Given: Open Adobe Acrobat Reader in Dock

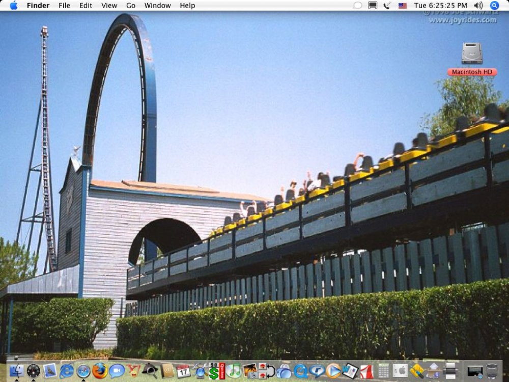Looking at the screenshot, I should [367, 370].
